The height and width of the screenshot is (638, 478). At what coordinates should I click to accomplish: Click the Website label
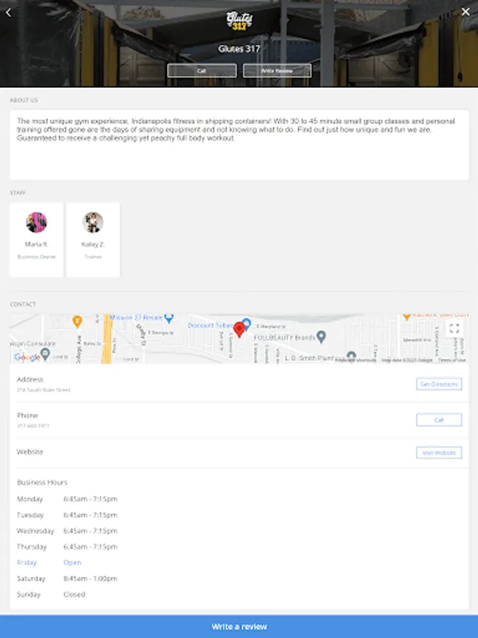pos(30,452)
